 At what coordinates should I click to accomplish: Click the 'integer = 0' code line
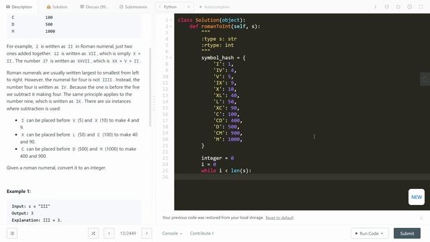pos(218,158)
